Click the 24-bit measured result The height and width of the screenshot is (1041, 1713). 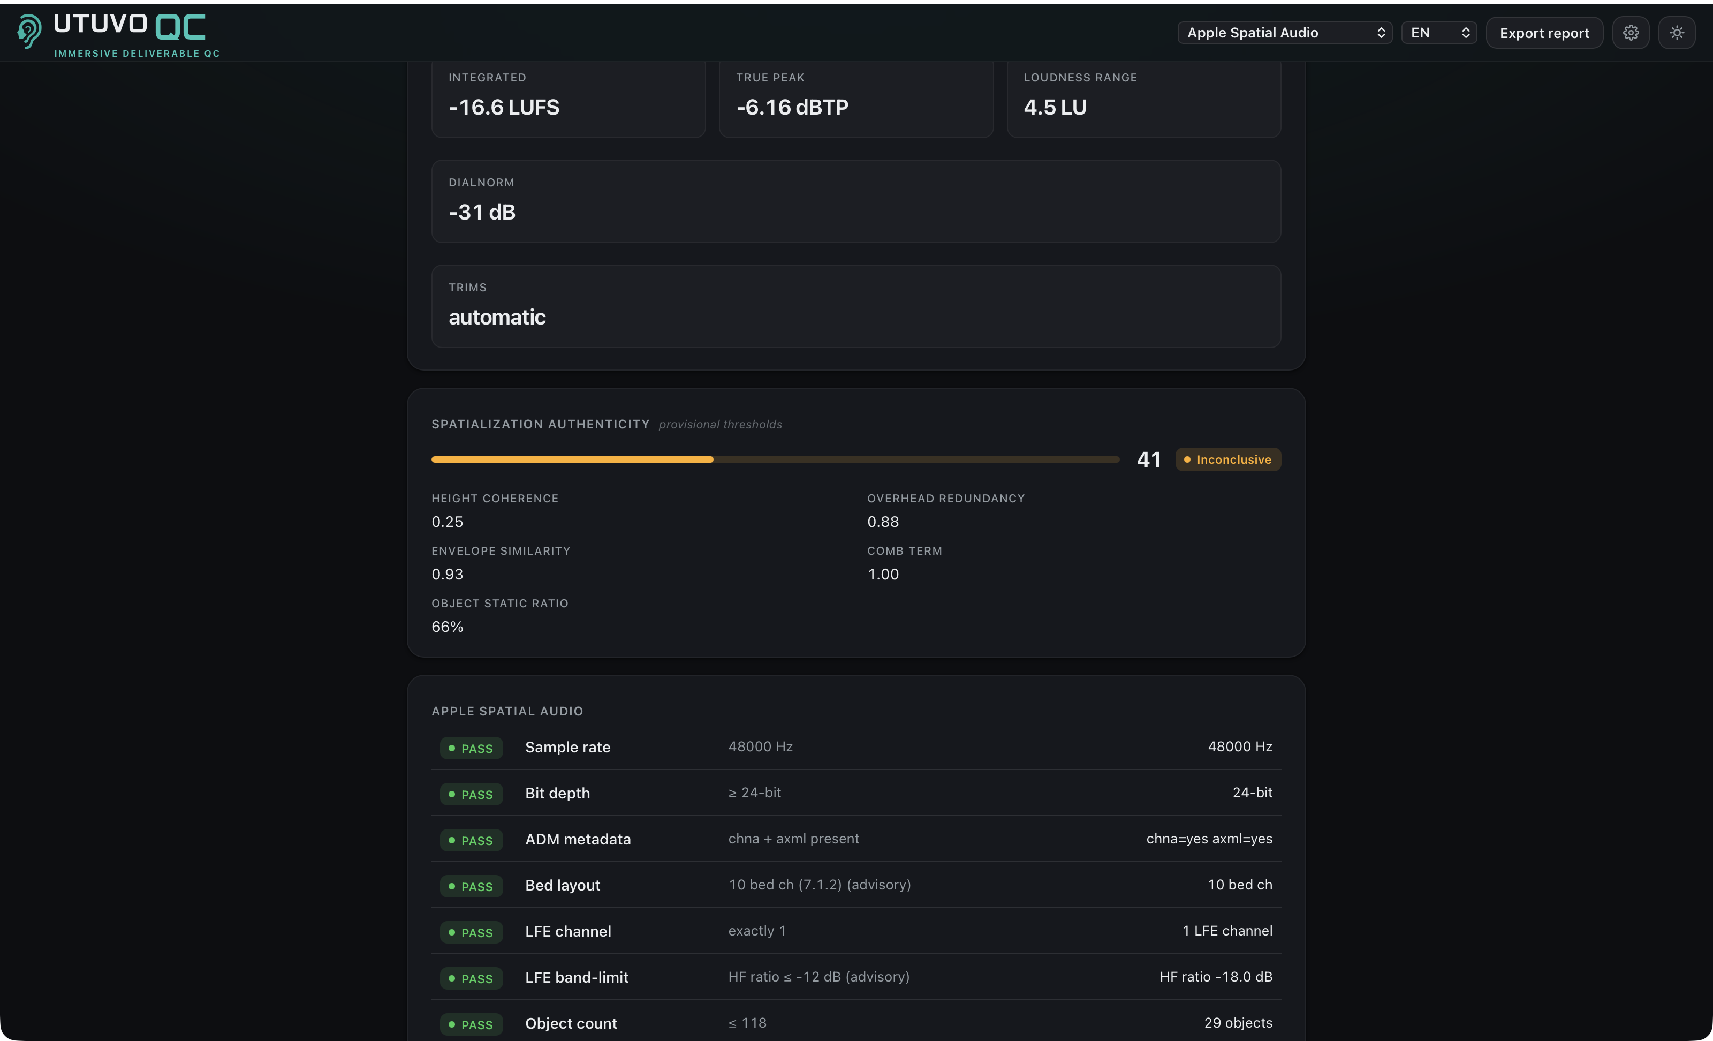pos(1252,793)
